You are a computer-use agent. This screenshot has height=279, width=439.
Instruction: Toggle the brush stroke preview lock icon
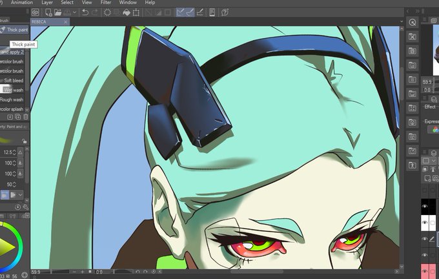coord(25,141)
